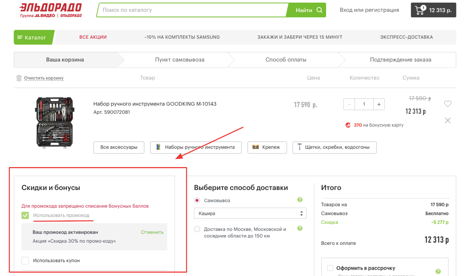Open GOODKING M-10143 product title
The image size is (469, 276).
(155, 104)
